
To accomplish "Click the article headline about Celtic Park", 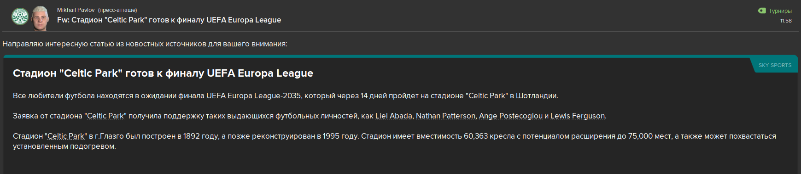I will [x=163, y=73].
